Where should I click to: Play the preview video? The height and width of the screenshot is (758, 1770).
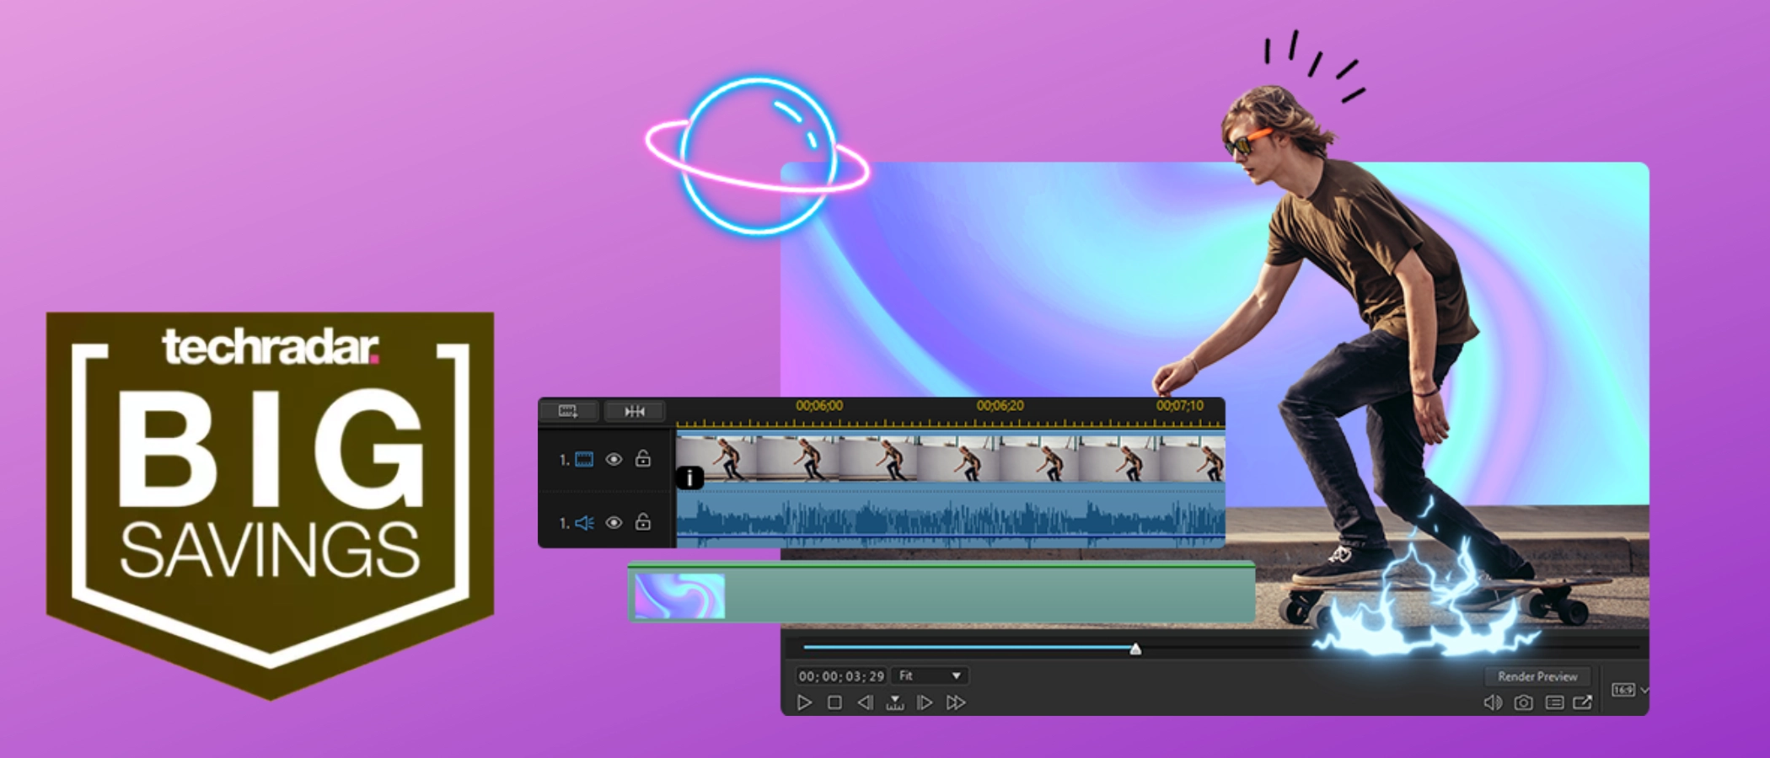pos(804,702)
